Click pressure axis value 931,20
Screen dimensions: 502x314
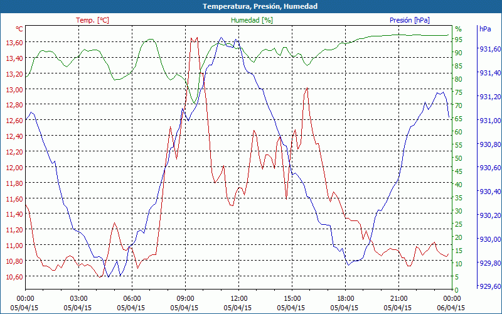coord(489,97)
